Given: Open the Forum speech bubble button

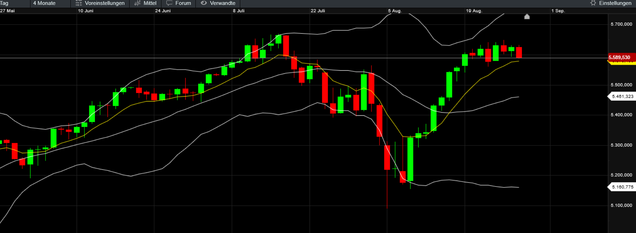Looking at the screenshot, I should pyautogui.click(x=179, y=3).
